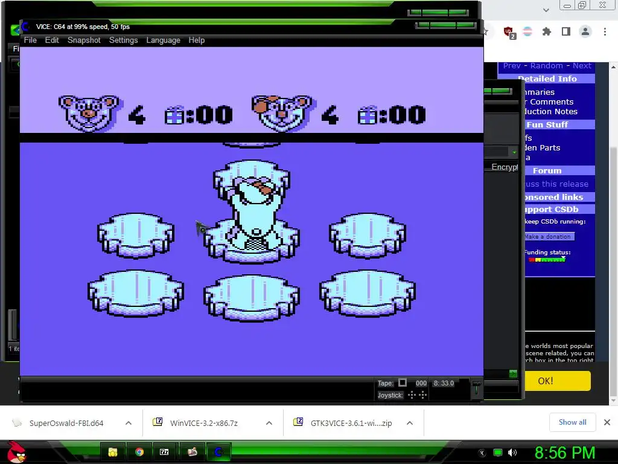
Task: Click the middle-left ice floe
Action: pos(136,236)
